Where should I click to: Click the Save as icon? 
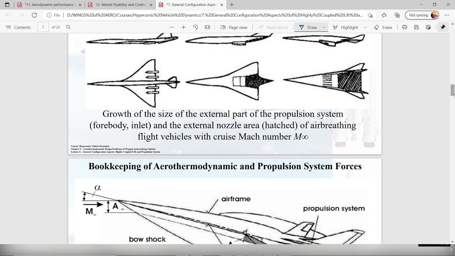click(428, 27)
